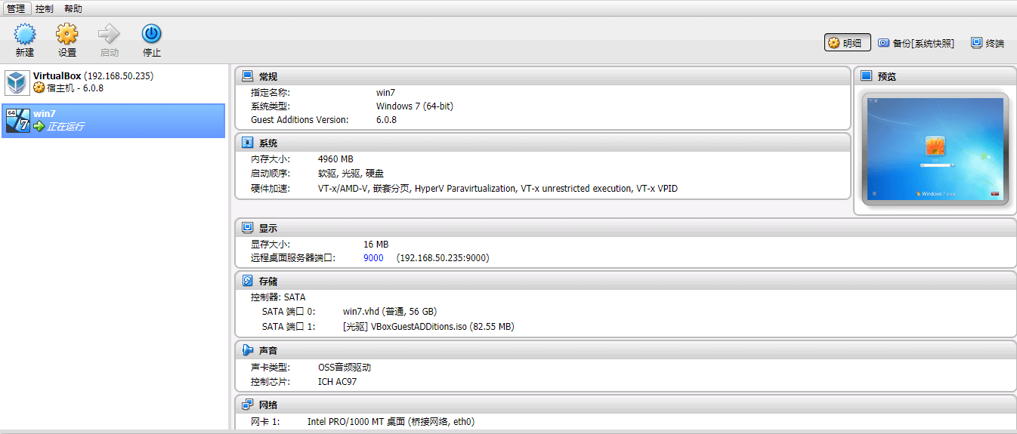The height and width of the screenshot is (434, 1017).
Task: Switch to 备份[系统快照] snapshots view
Action: point(916,43)
